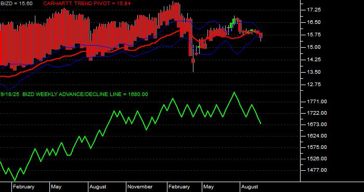Click the 1673.00 advance/decline axis value
The width and height of the screenshot is (364, 192).
317,125
